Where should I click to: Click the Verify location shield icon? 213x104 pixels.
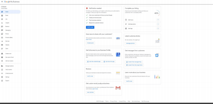tap(2, 70)
